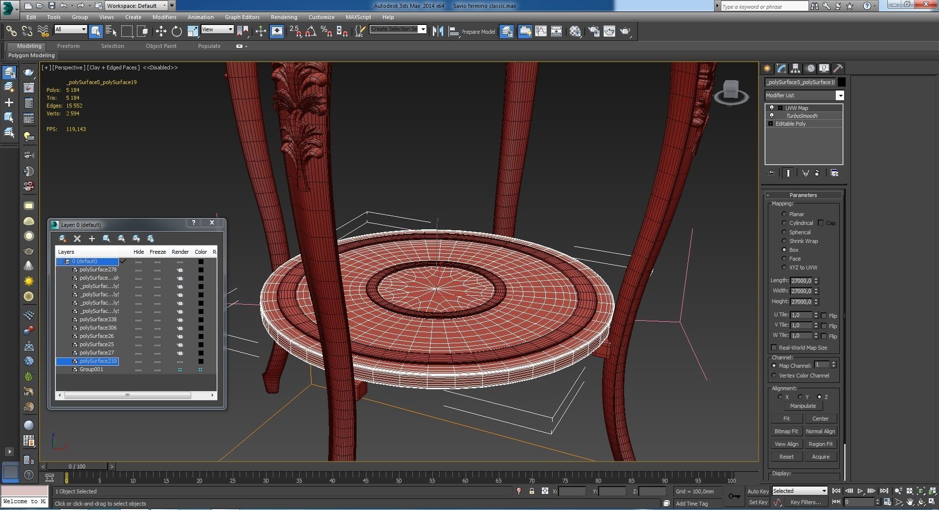Select the Rotate tool in main toolbar

pyautogui.click(x=177, y=31)
